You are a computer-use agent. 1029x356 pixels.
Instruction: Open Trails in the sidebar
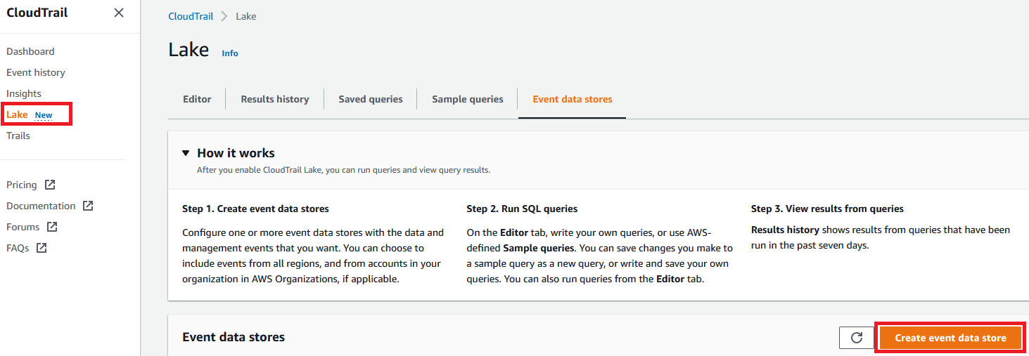[x=18, y=136]
